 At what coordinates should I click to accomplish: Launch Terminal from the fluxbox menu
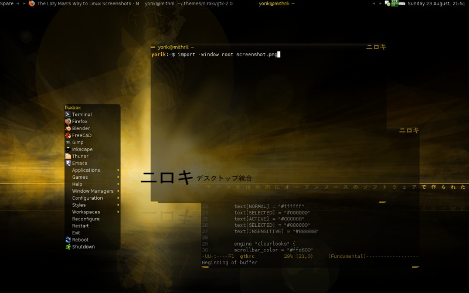coord(81,114)
